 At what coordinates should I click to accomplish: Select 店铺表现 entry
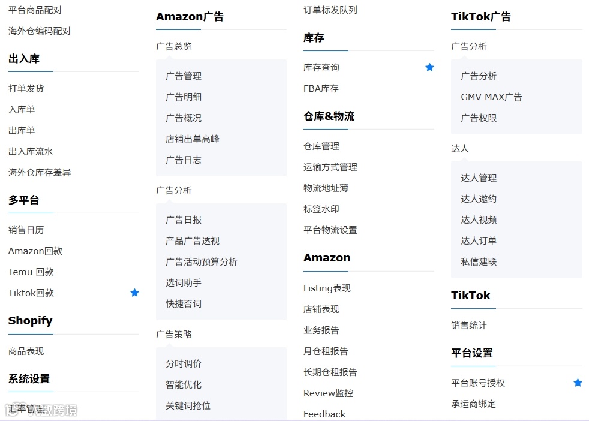(x=321, y=309)
